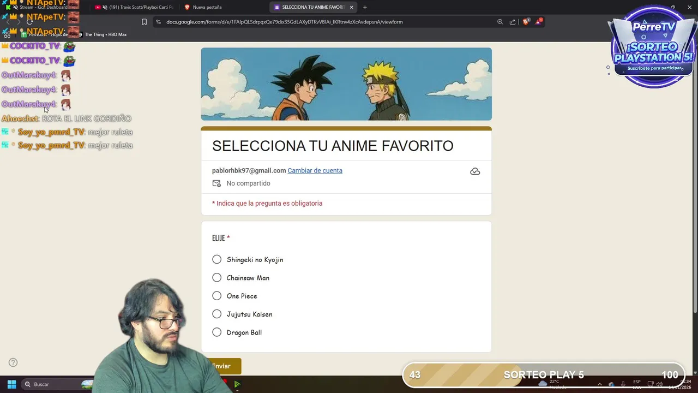Click the SELECCIONA TU ANIME FAVORITO heading

(x=333, y=146)
